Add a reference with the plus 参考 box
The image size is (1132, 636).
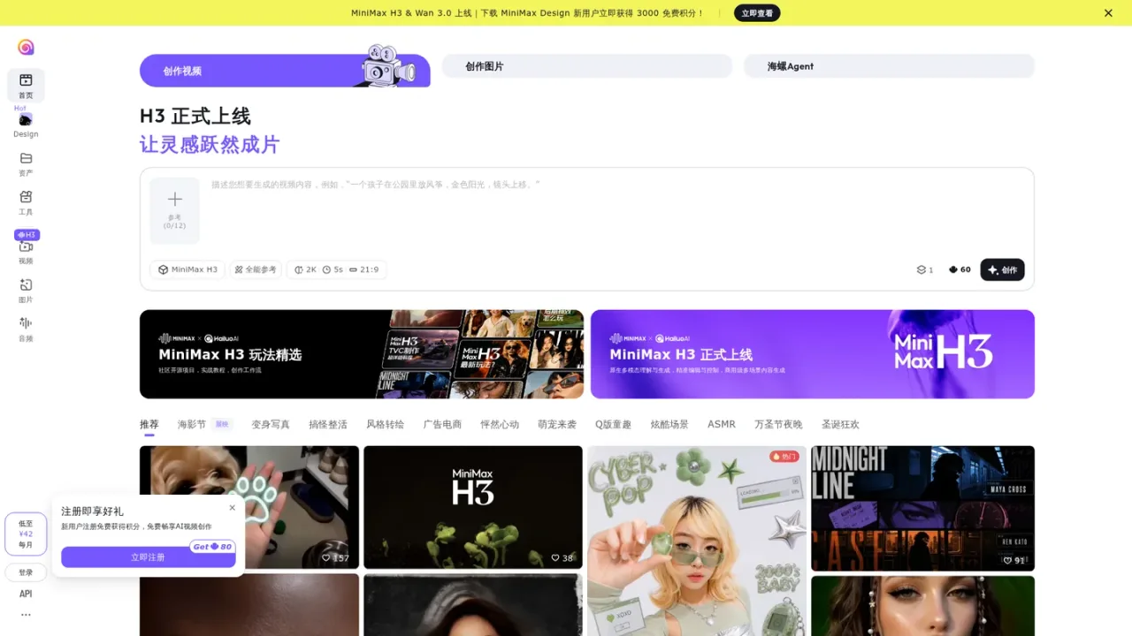(174, 210)
